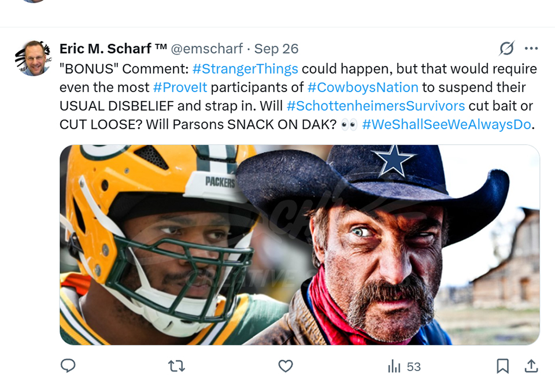Image resolution: width=555 pixels, height=389 pixels.
Task: Enlarge the Packers and cowboy image
Action: (299, 244)
